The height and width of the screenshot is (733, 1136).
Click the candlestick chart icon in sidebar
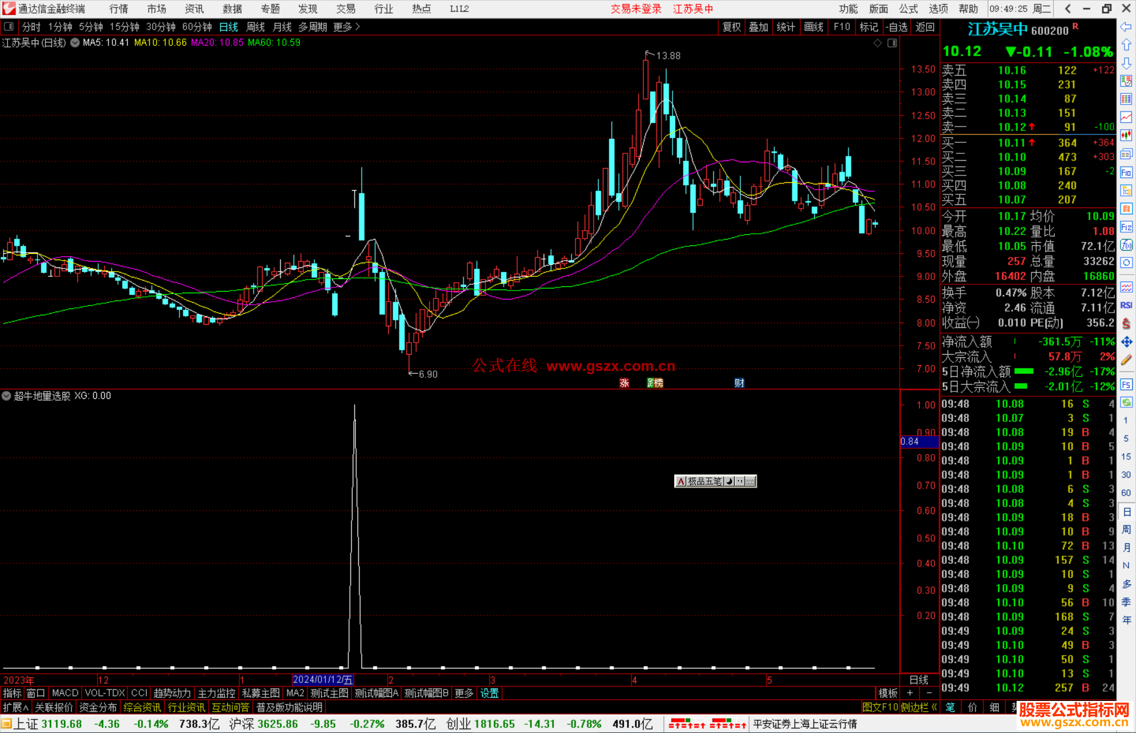click(x=1126, y=136)
